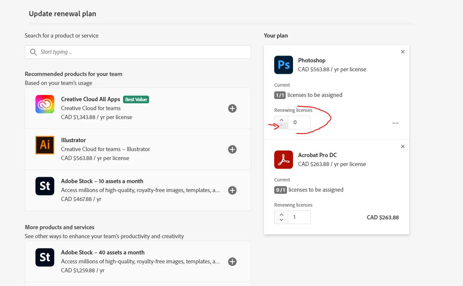Increase Photoshop renewing licenses
The width and height of the screenshot is (463, 286).
[281, 120]
